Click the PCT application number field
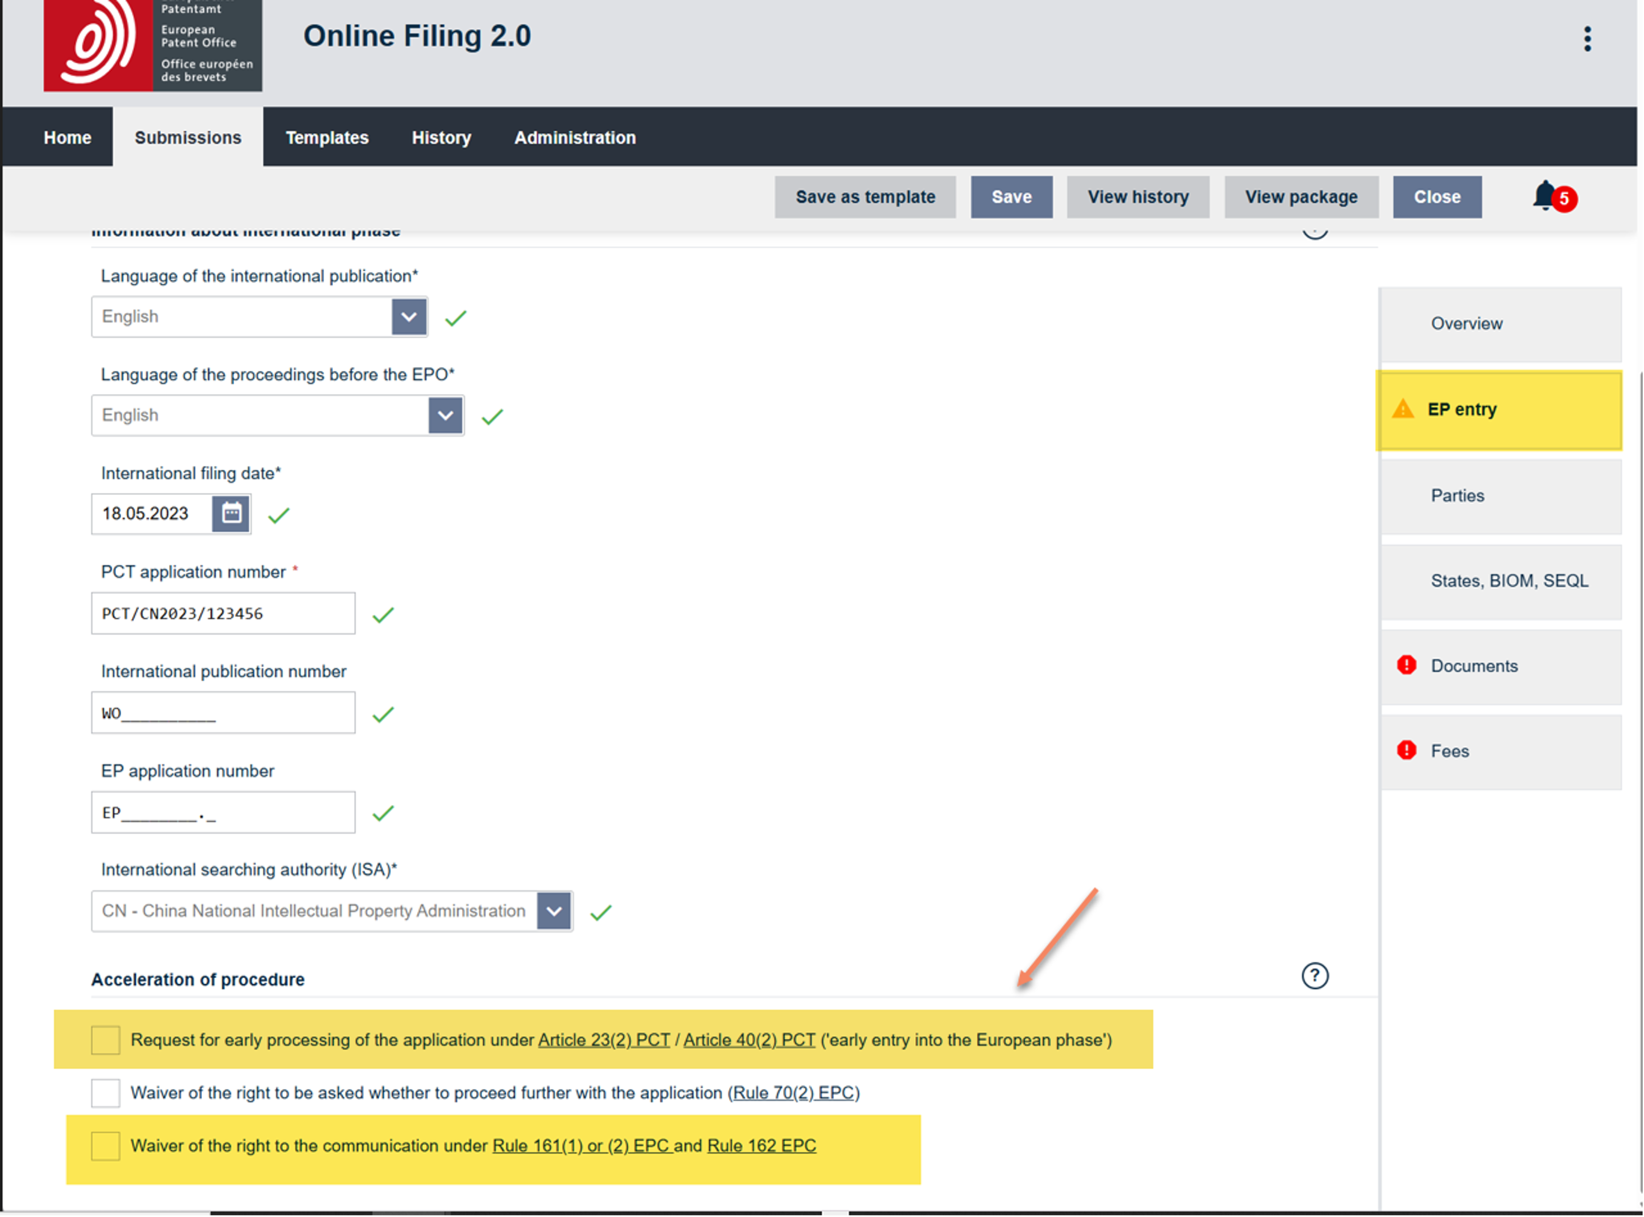Screen dimensions: 1644x1217 (x=222, y=614)
